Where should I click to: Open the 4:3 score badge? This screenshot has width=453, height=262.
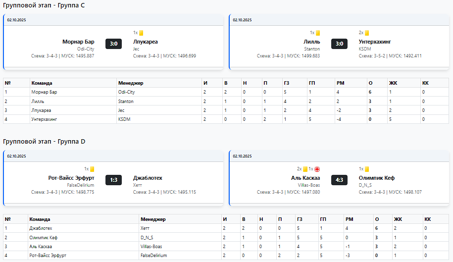click(x=339, y=180)
